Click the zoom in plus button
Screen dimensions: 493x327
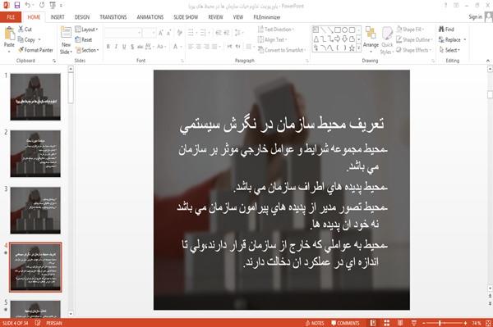click(465, 323)
